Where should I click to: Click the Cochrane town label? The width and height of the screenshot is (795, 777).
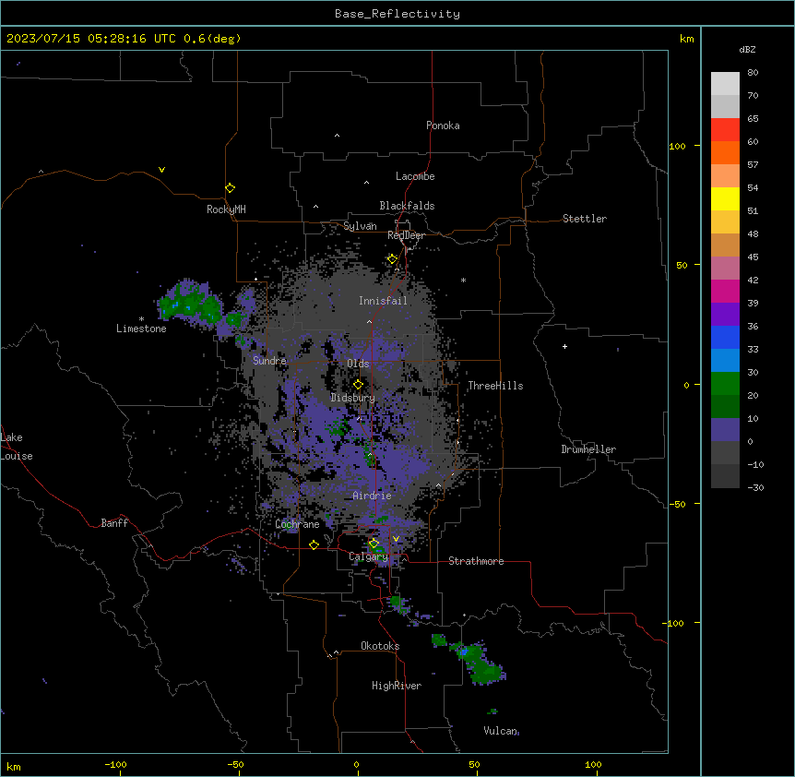(297, 524)
